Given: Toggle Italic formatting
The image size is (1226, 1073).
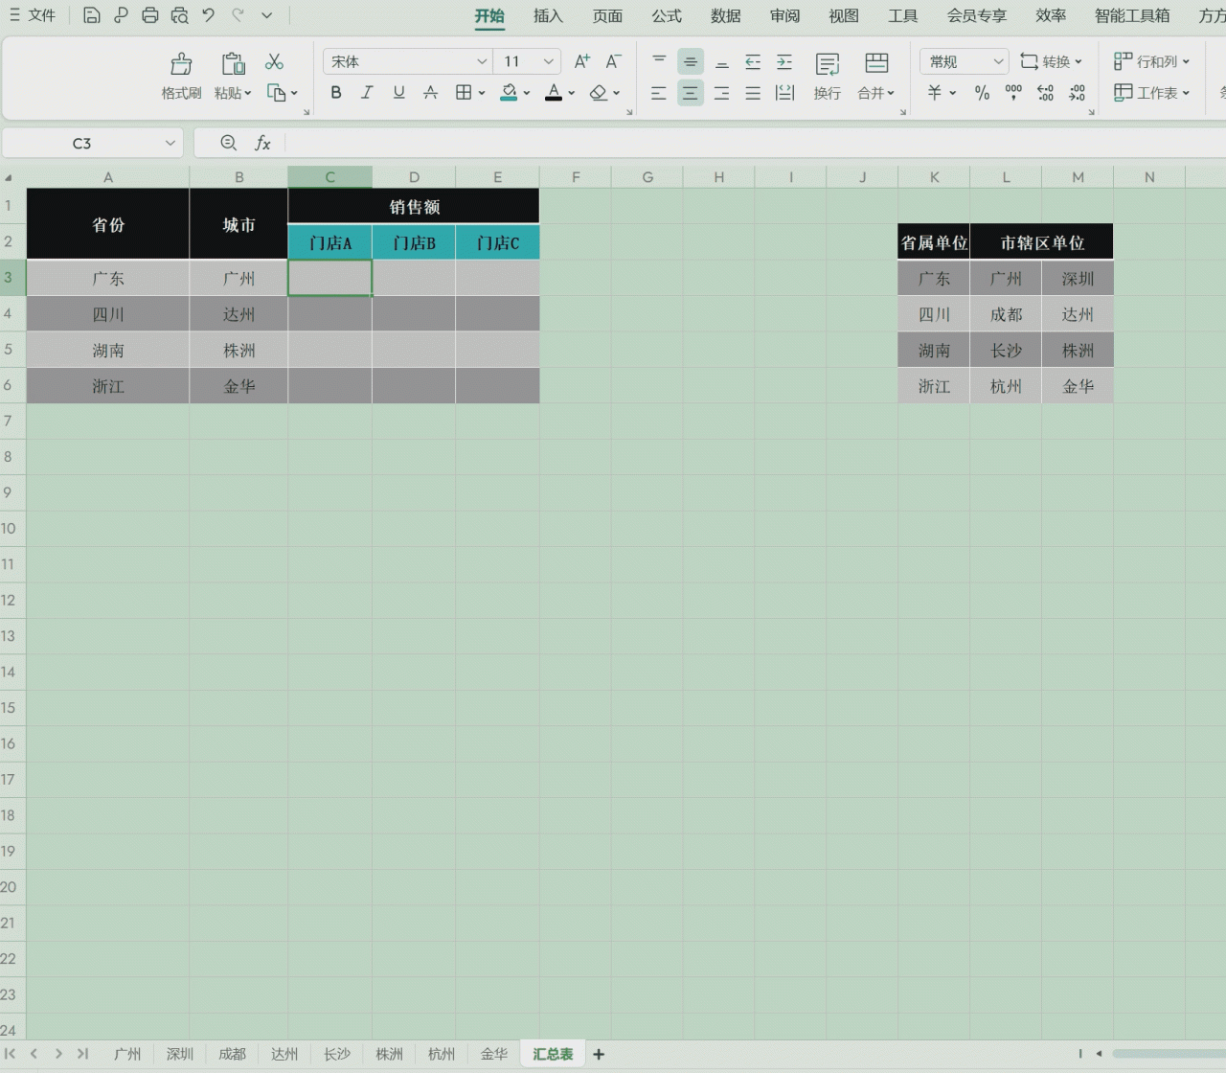Looking at the screenshot, I should 367,93.
